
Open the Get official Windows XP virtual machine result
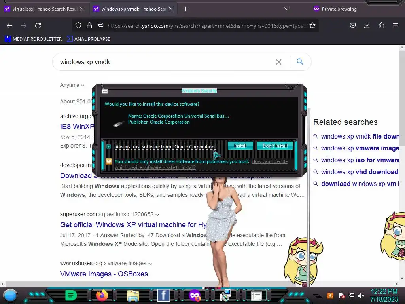[x=133, y=225]
